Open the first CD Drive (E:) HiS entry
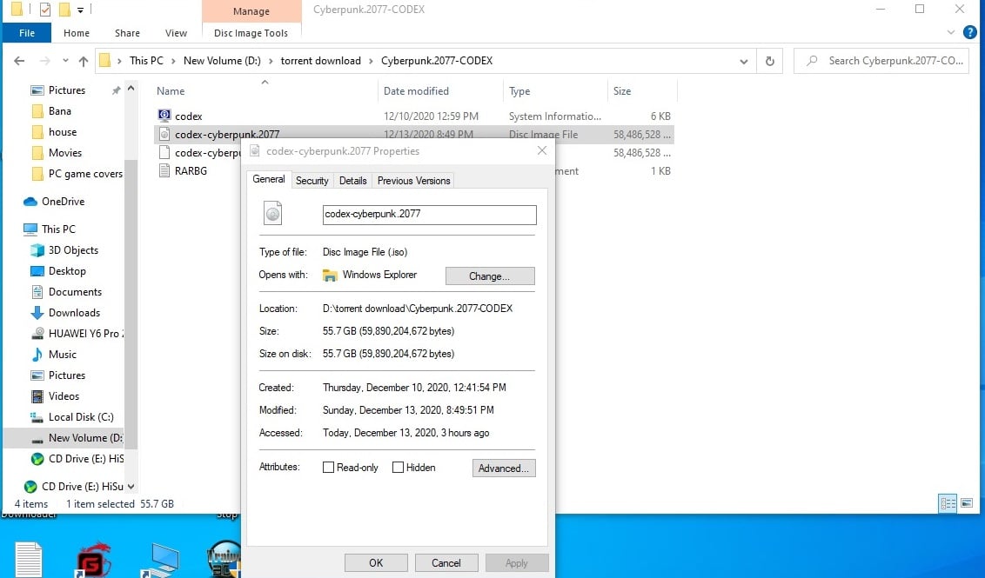 coord(77,459)
